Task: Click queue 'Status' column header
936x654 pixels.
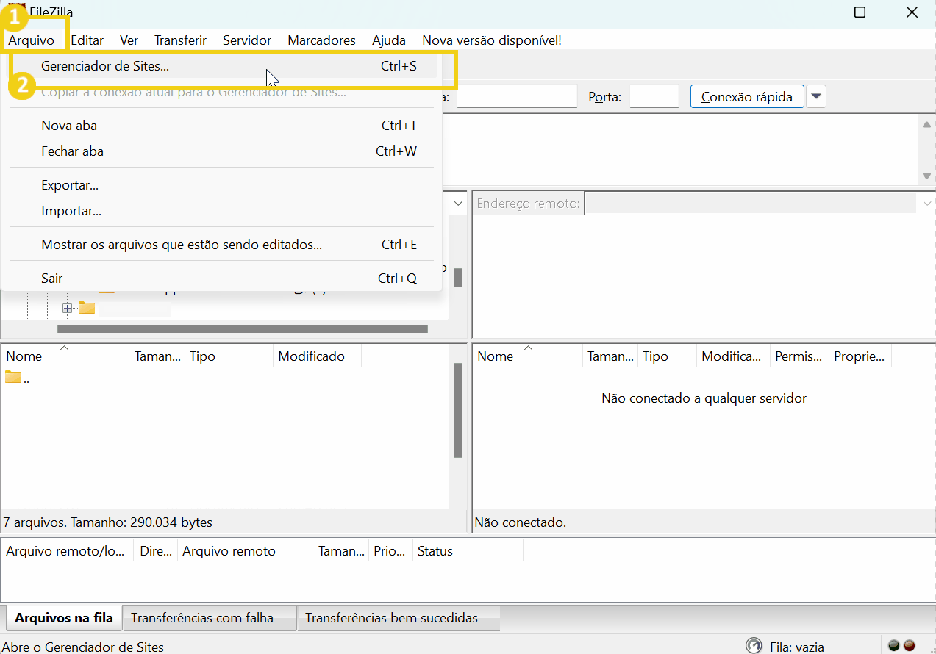Action: pyautogui.click(x=468, y=551)
